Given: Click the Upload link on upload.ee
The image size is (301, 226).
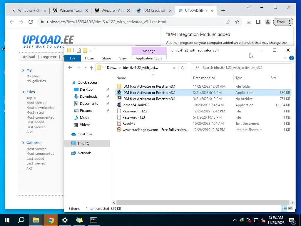Looking at the screenshot, I should coord(29,57).
